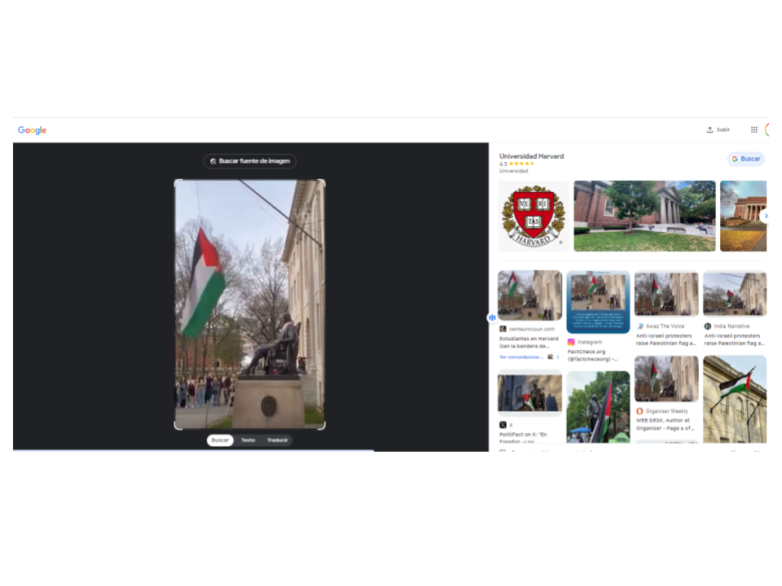Click the panel divider drag handle

click(492, 317)
